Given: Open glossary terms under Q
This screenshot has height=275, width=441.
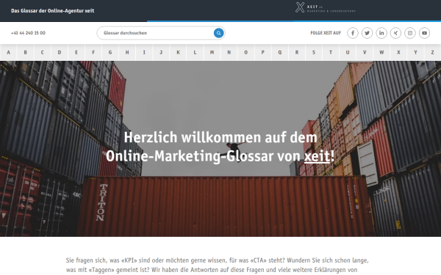Looking at the screenshot, I should click(280, 52).
